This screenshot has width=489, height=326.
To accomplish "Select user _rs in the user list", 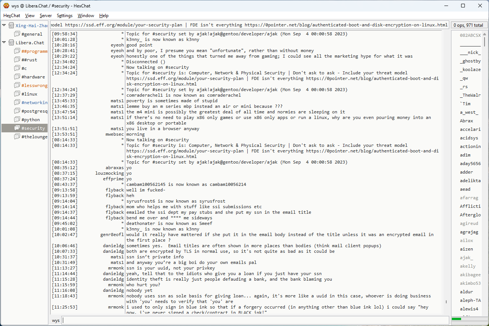I will coord(464,87).
